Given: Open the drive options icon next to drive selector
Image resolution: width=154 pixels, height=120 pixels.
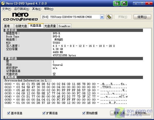Looking at the screenshot, I should 109,17.
